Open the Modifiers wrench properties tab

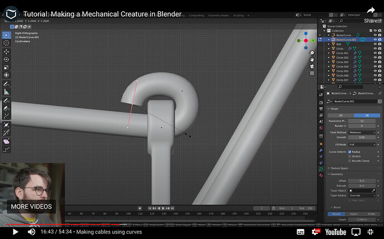click(321, 150)
